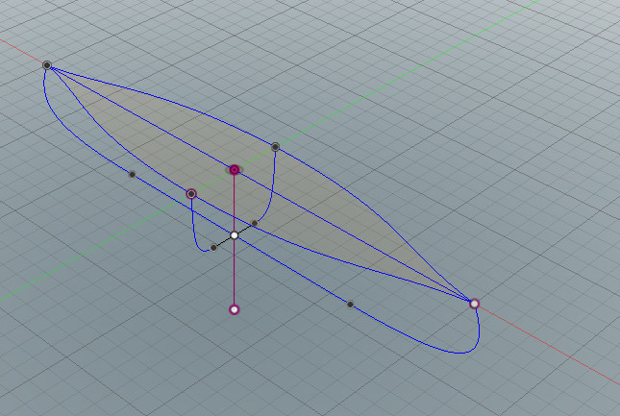Pick dark tangent handle at lower-left end of black line
620x416 pixels.
tap(213, 248)
